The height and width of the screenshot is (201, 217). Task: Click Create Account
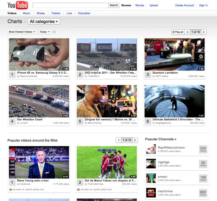pos(184,5)
